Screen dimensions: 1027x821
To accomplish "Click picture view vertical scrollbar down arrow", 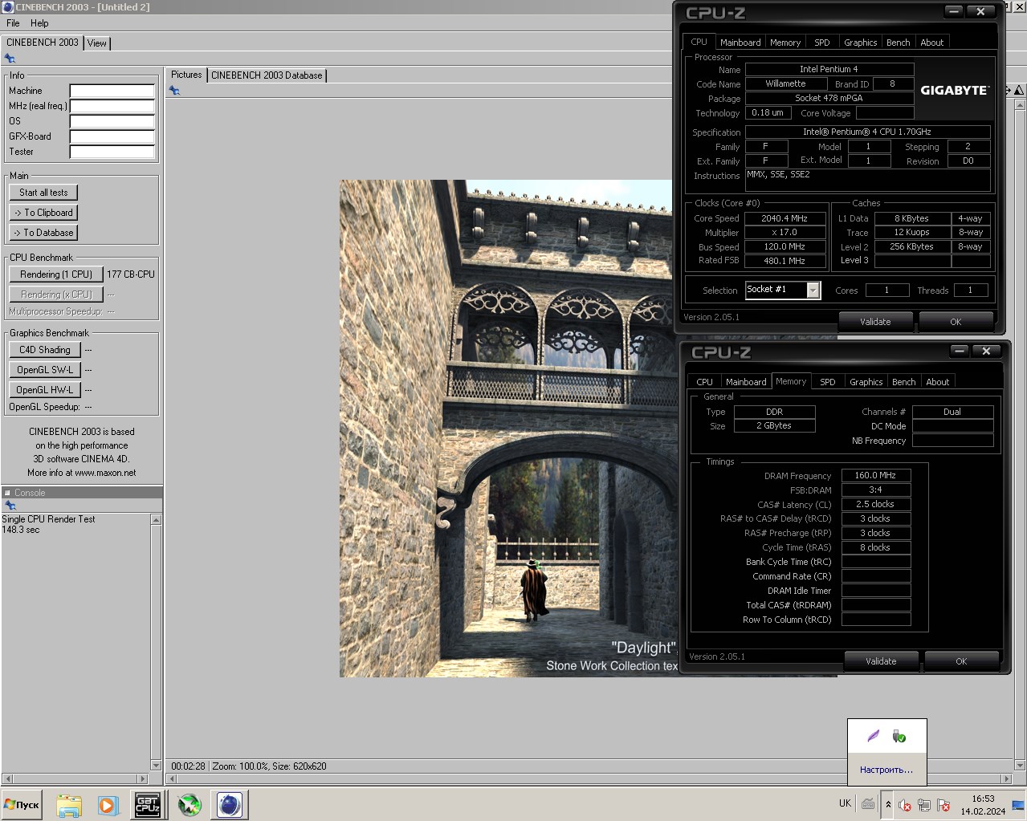I will tap(1020, 765).
